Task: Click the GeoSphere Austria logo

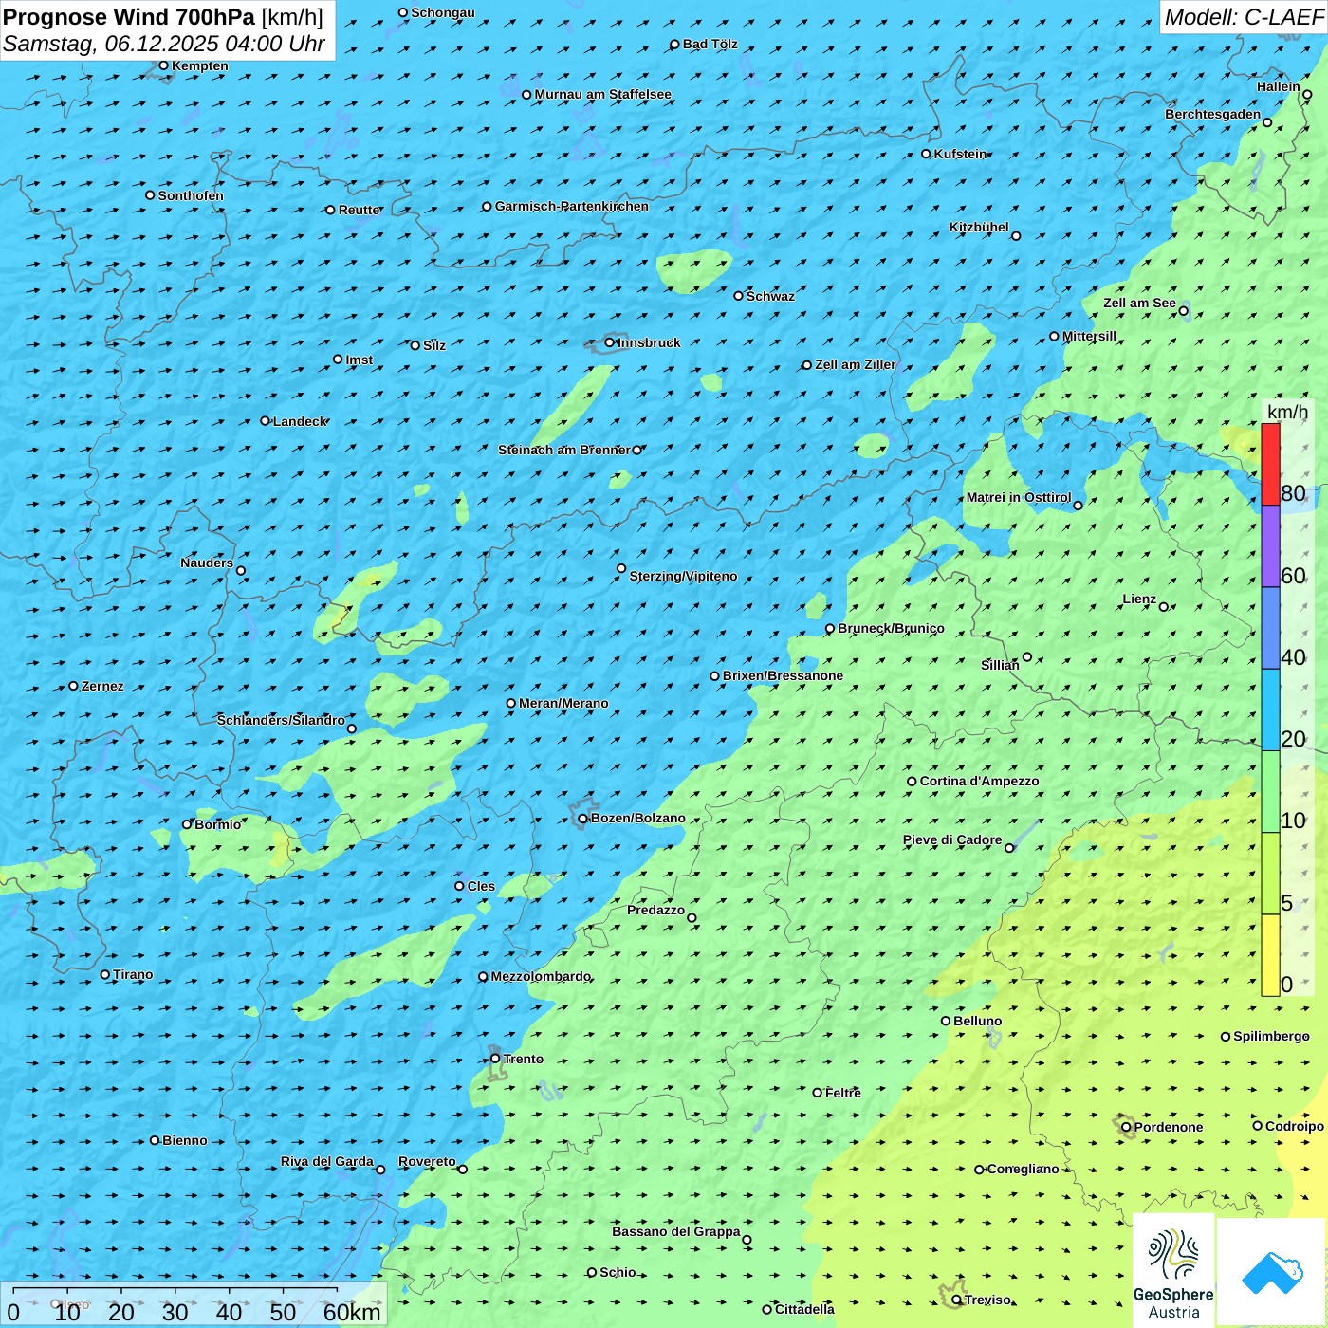Action: (1173, 1271)
